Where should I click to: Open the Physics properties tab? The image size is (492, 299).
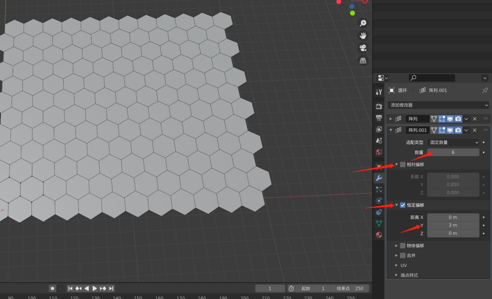coord(379,201)
